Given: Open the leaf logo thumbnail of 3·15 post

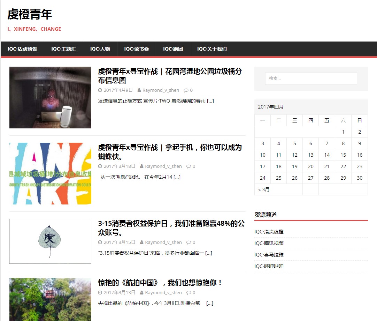Looking at the screenshot, I should pyautogui.click(x=50, y=241).
